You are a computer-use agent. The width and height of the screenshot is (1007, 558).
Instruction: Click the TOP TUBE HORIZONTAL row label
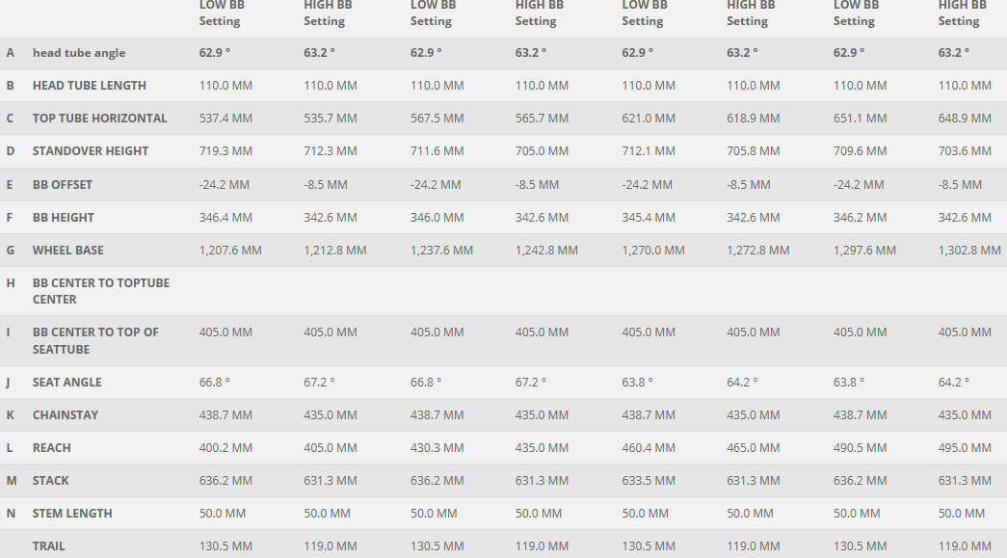click(x=100, y=119)
